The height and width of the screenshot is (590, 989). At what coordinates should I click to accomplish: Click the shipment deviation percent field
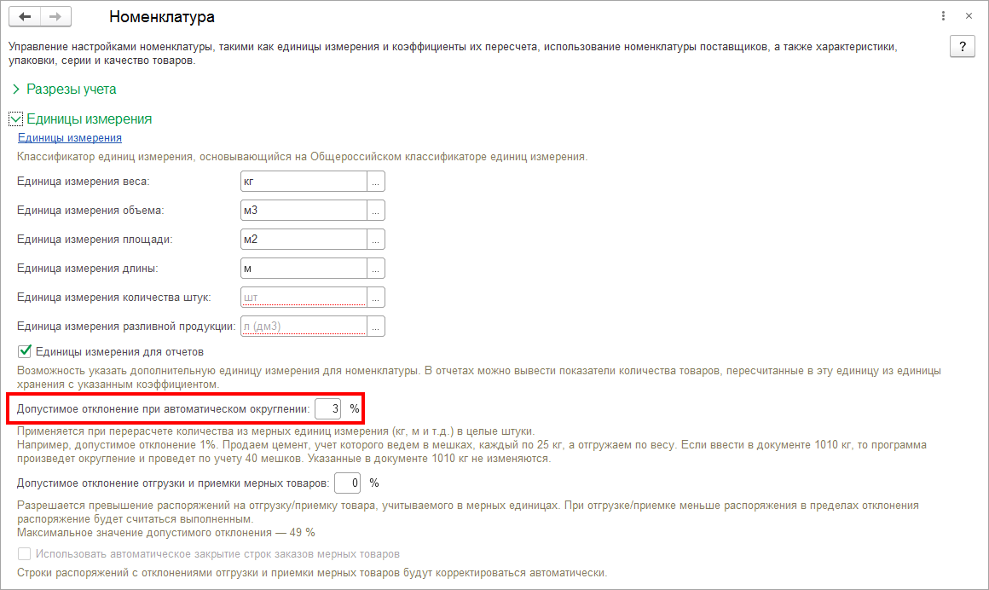[348, 483]
